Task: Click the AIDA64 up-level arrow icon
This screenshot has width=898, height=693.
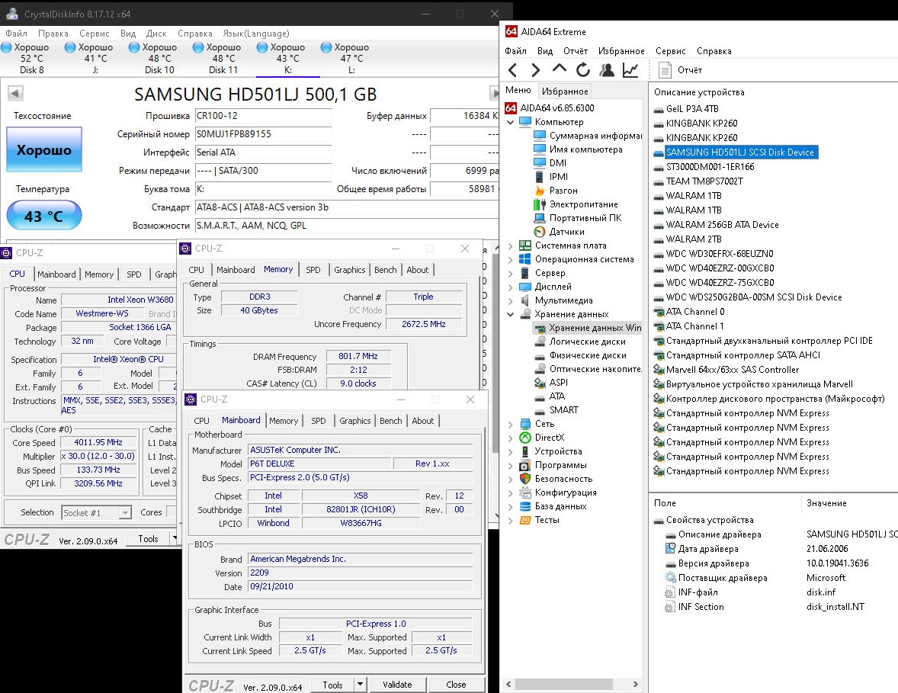Action: [560, 70]
